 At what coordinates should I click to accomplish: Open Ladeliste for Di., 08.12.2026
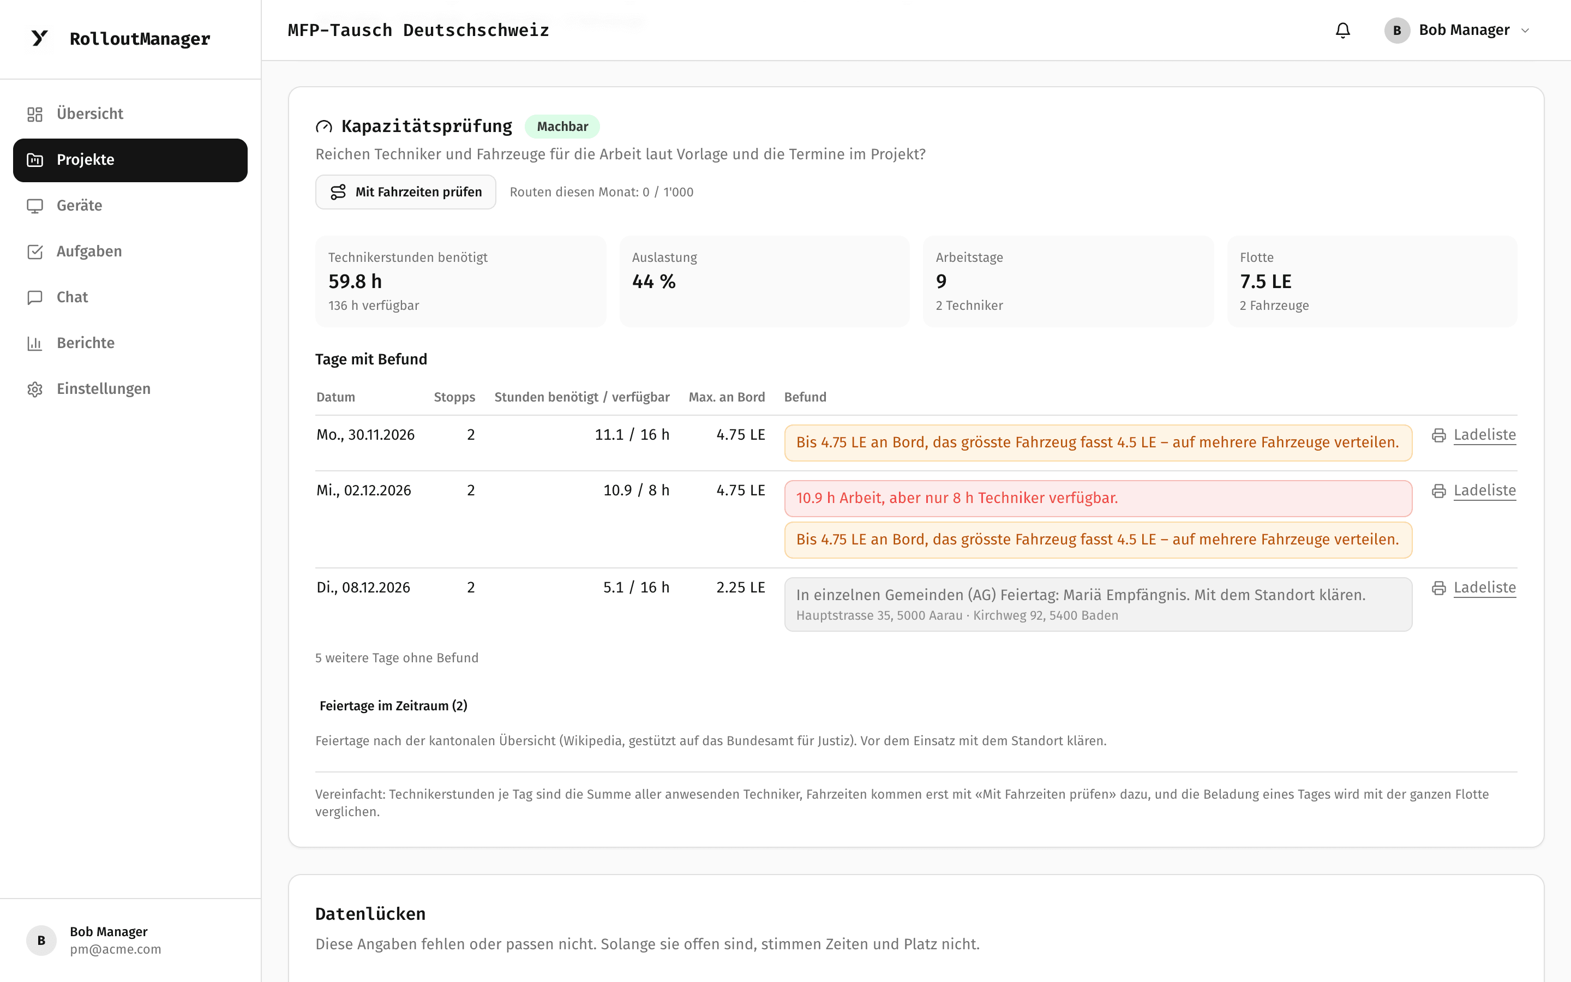(x=1485, y=588)
